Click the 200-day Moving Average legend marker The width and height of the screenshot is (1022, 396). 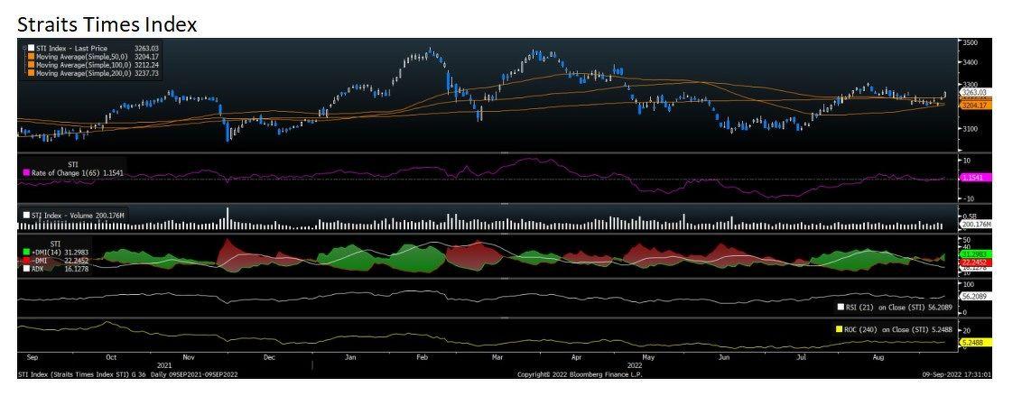32,73
